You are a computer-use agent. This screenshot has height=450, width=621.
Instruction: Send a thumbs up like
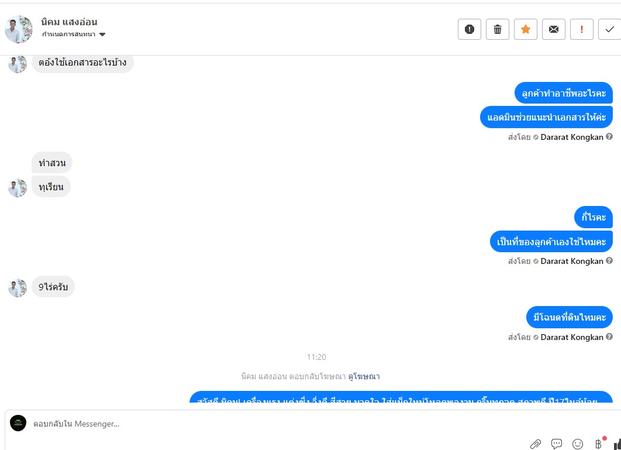click(x=617, y=444)
